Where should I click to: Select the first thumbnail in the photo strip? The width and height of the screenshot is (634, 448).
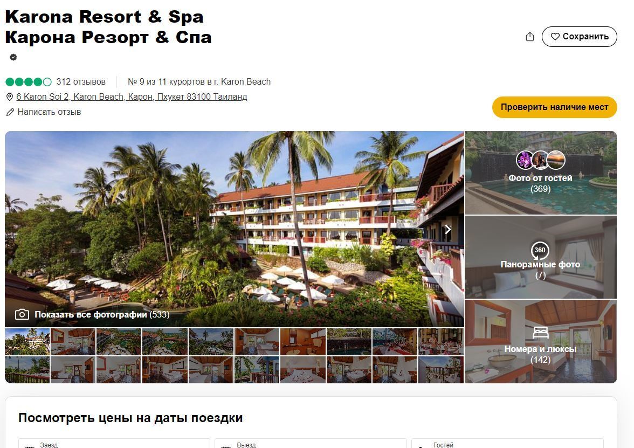27,342
